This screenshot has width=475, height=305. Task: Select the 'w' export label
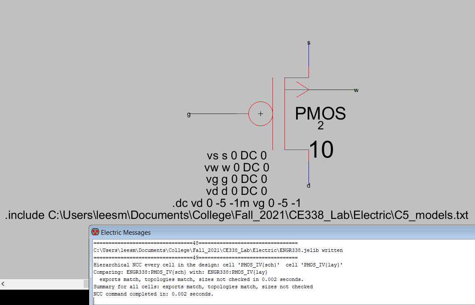click(356, 90)
